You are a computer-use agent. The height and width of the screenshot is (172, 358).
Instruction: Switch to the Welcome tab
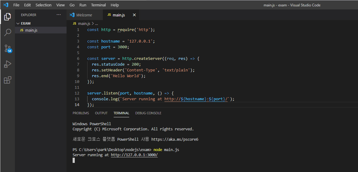coord(85,15)
